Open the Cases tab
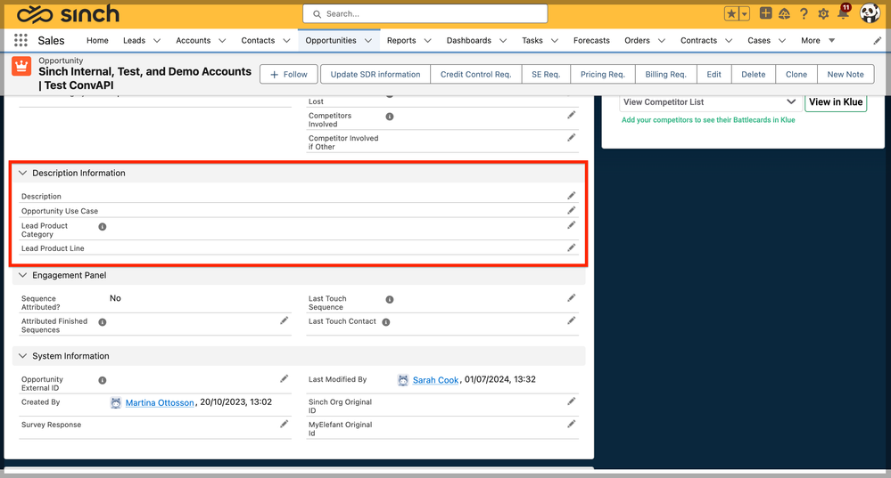 (x=759, y=40)
